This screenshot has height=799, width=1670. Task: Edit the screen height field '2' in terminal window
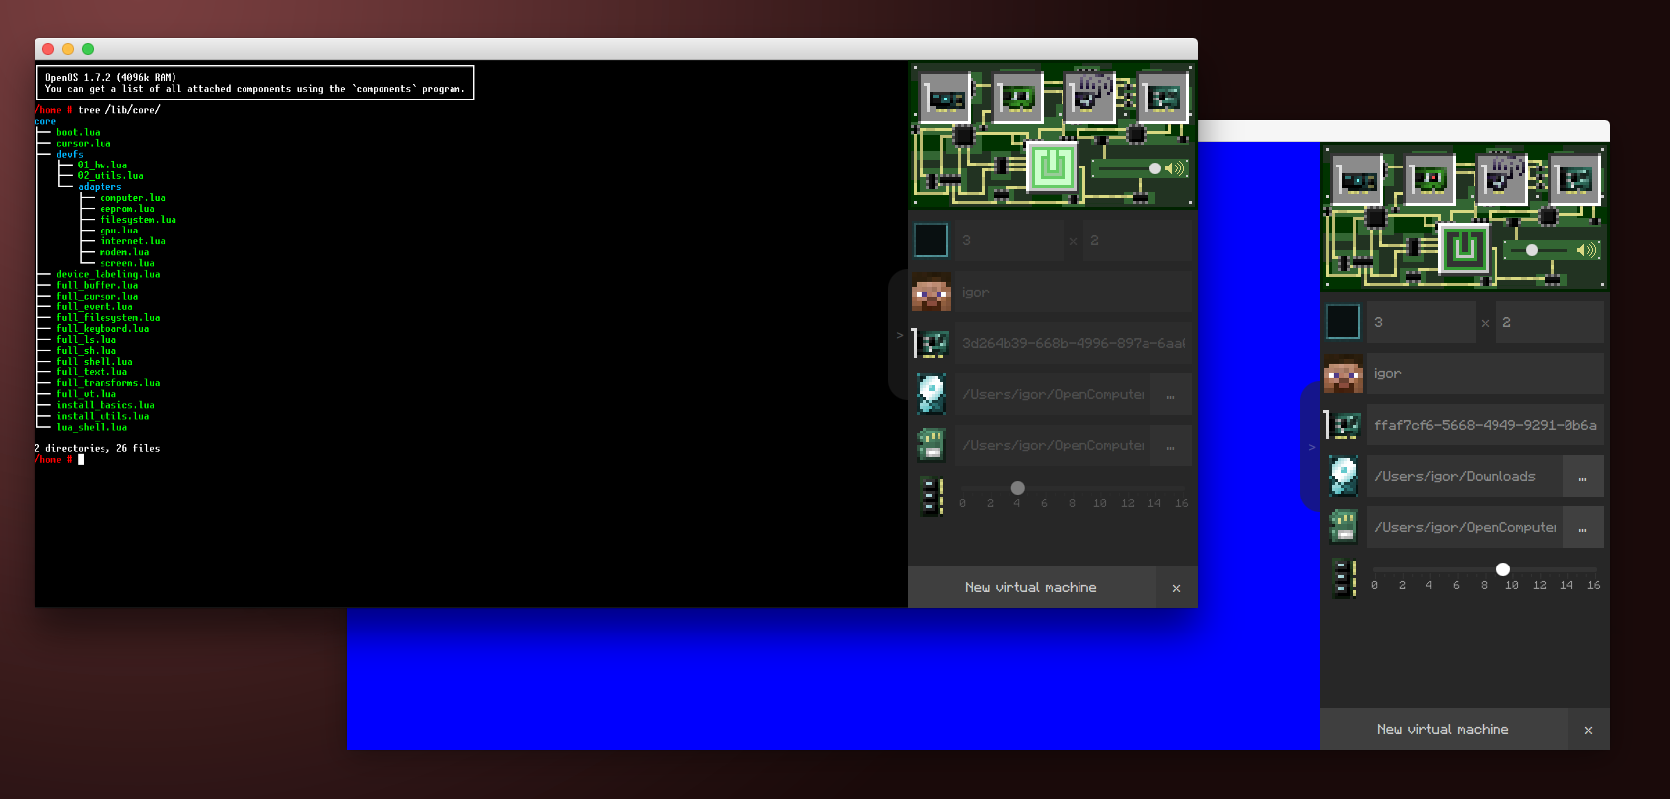click(1137, 240)
